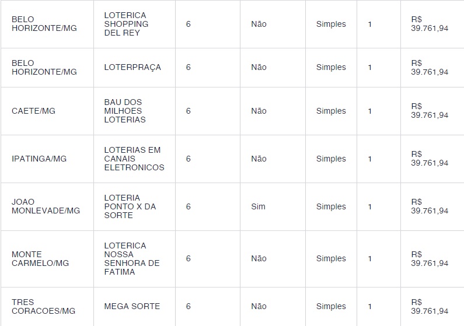Click prize amount in the IPATINGA/MG row
The height and width of the screenshot is (326, 464).
430,159
